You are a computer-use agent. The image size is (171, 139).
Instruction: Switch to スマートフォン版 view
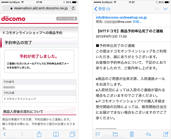click(x=67, y=19)
